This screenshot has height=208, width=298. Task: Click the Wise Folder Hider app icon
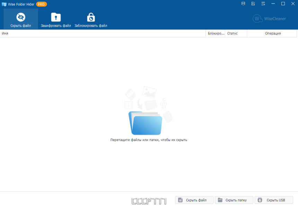4,4
